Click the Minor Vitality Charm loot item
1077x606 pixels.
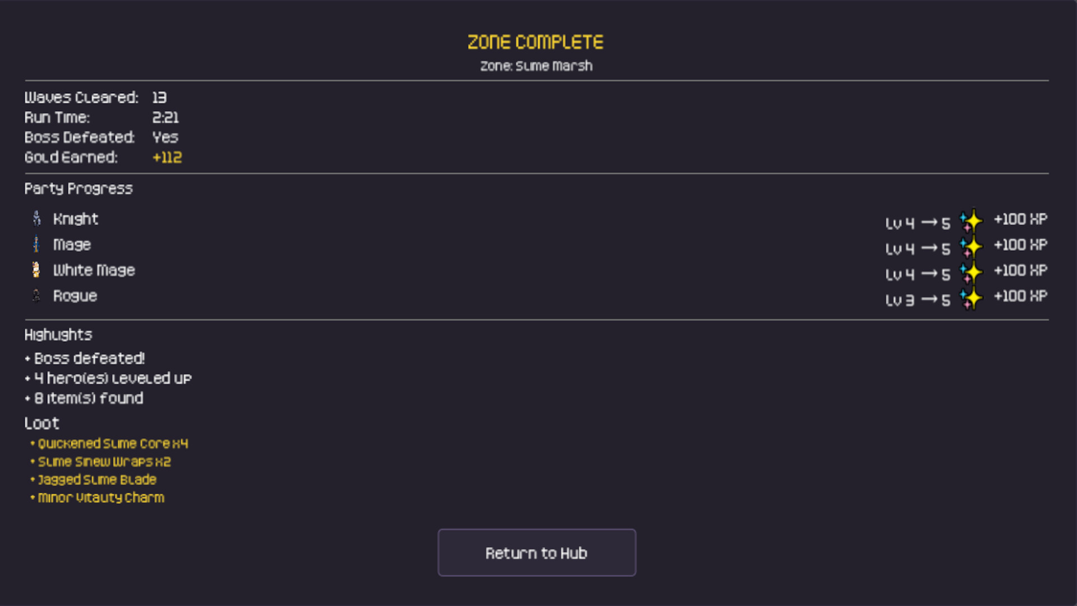101,498
